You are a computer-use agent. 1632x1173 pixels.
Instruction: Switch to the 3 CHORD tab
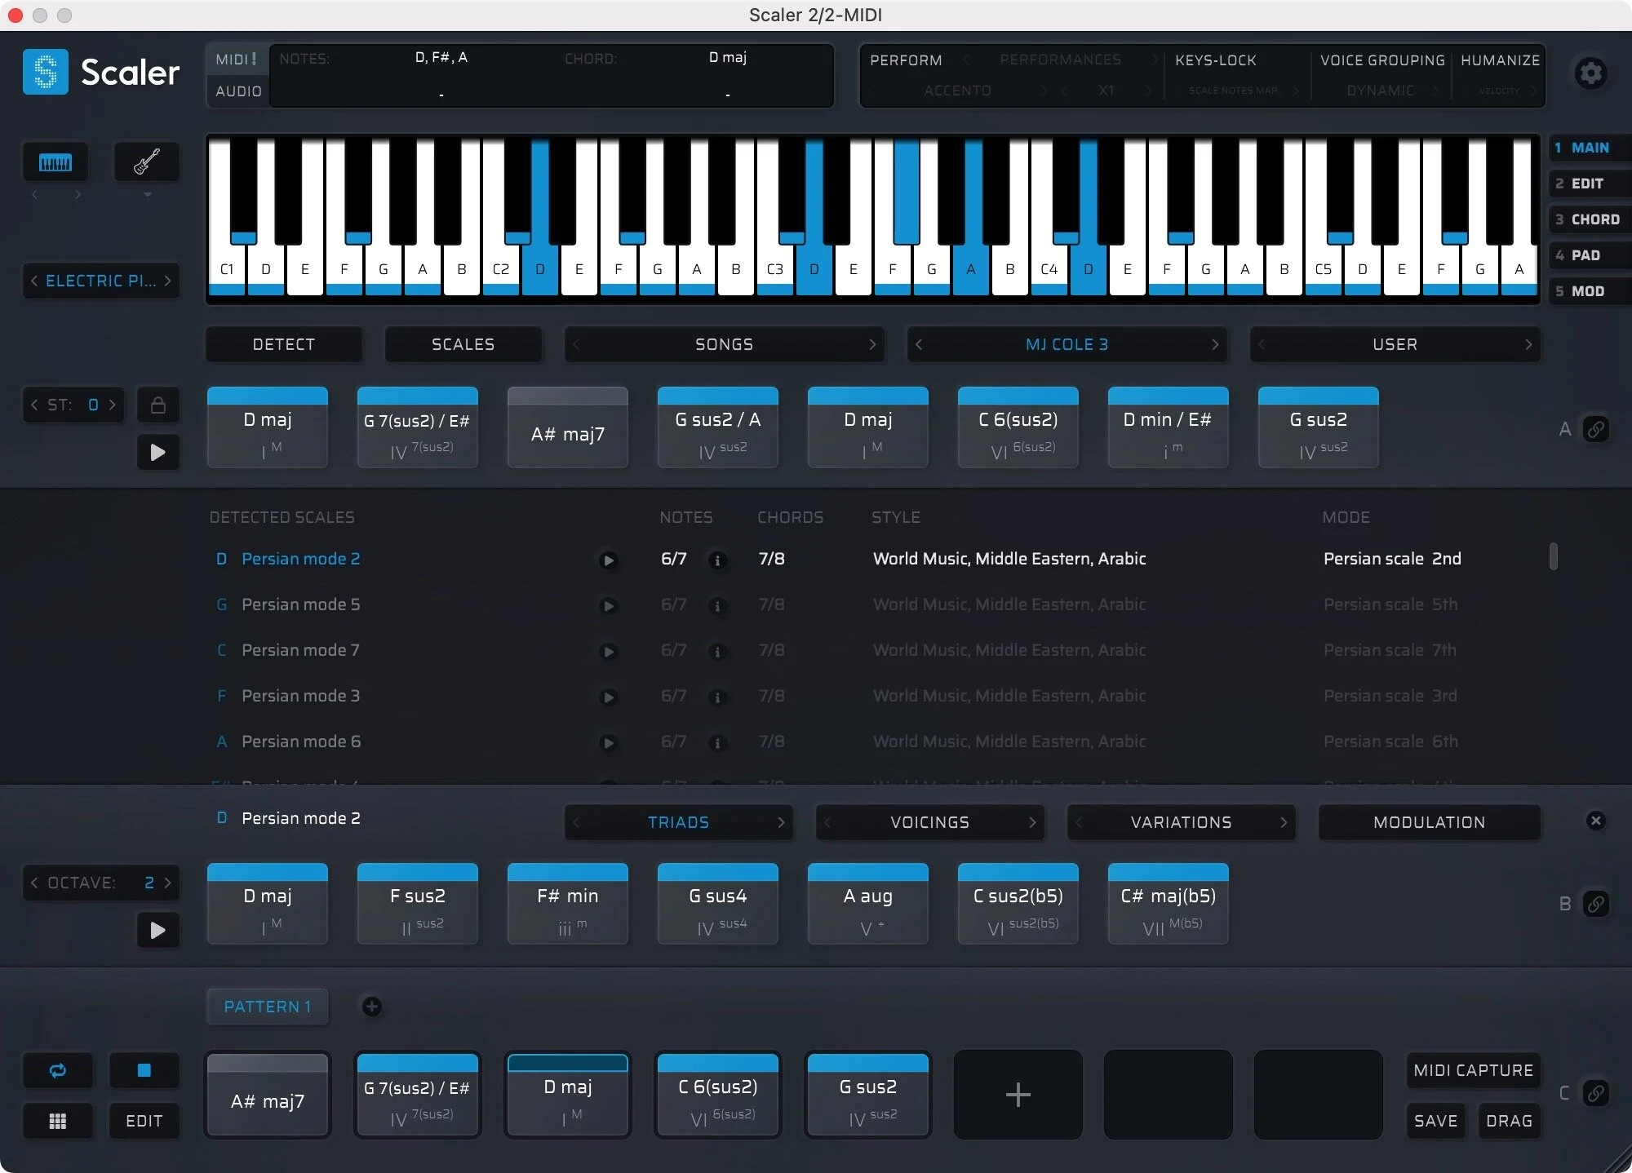click(x=1587, y=219)
